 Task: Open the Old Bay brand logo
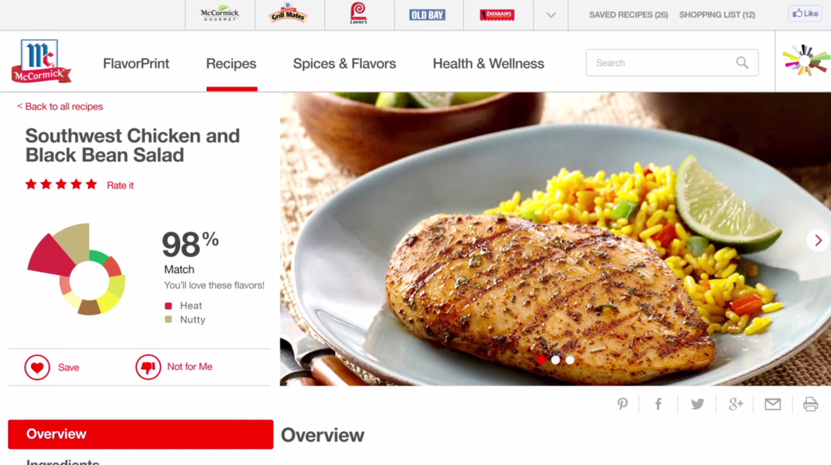pyautogui.click(x=427, y=15)
